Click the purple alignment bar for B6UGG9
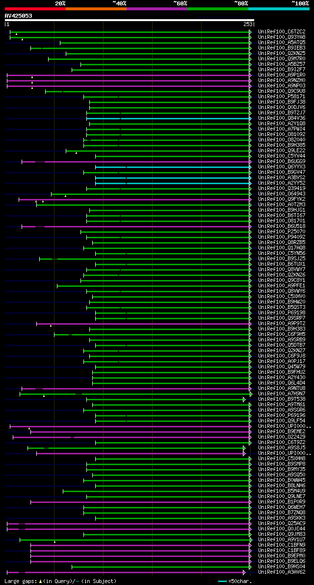 pyautogui.click(x=137, y=162)
